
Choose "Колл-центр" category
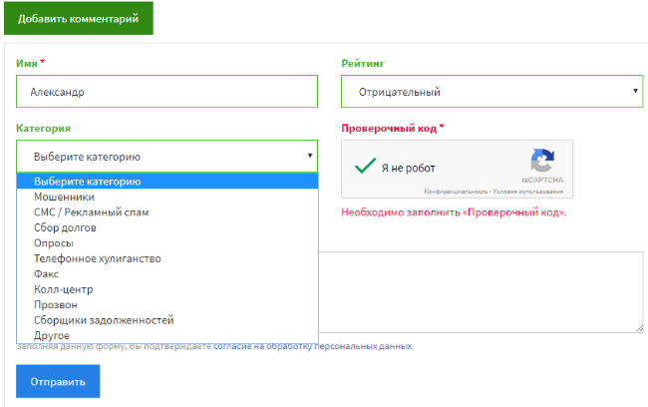coord(63,289)
